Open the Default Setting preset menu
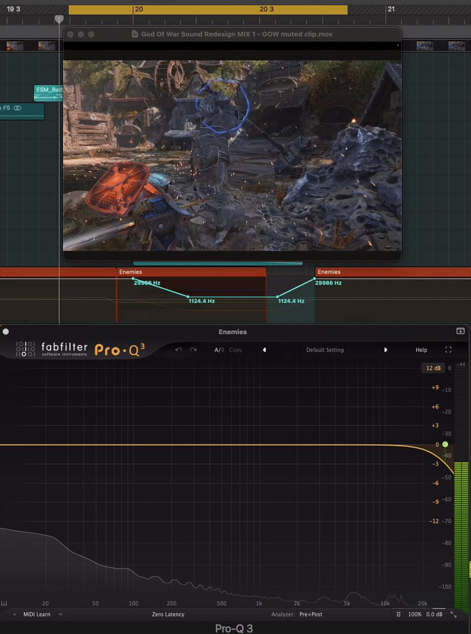This screenshot has height=634, width=471. (325, 350)
